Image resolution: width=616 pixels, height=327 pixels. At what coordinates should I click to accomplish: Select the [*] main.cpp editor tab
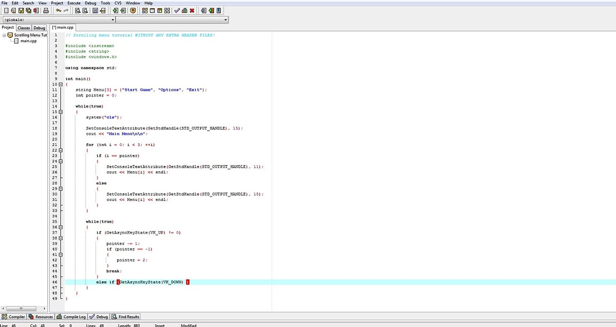pos(63,27)
